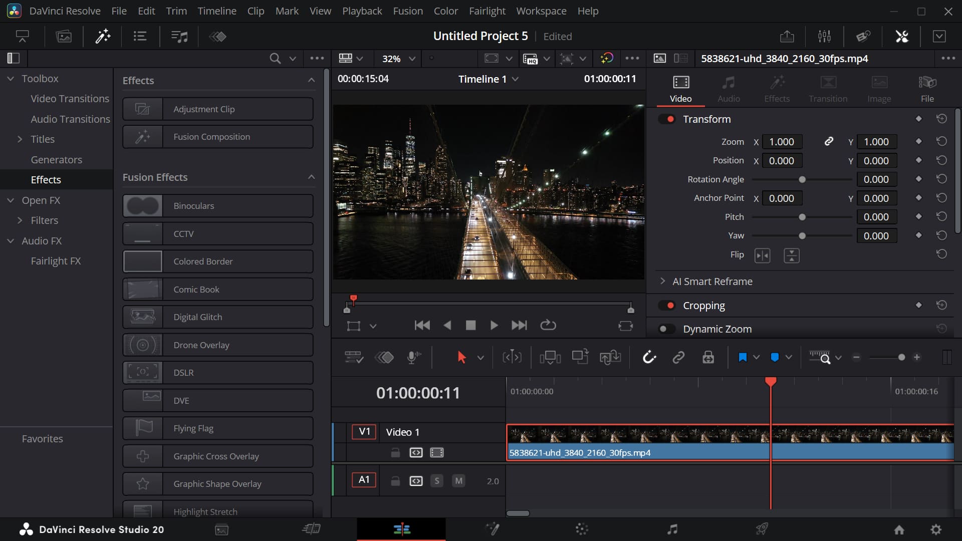
Task: Open the Fusion menu
Action: [x=408, y=11]
